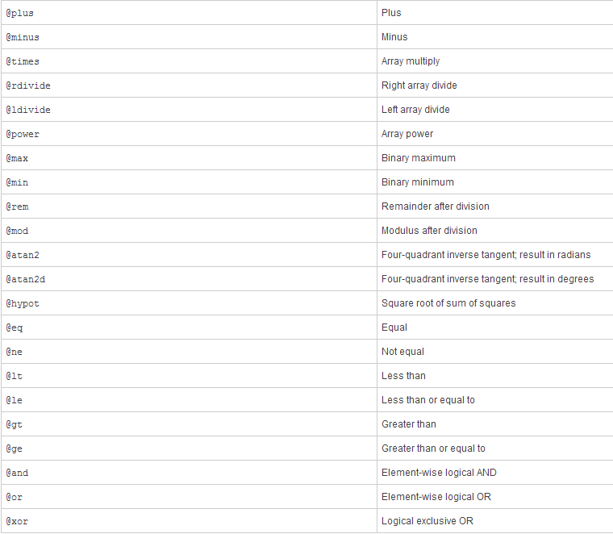This screenshot has width=613, height=534.
Task: Click the 'Less than or equal to' description
Action: [x=428, y=400]
